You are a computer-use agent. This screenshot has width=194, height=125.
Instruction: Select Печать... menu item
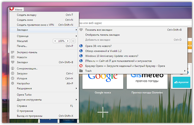[44, 46]
